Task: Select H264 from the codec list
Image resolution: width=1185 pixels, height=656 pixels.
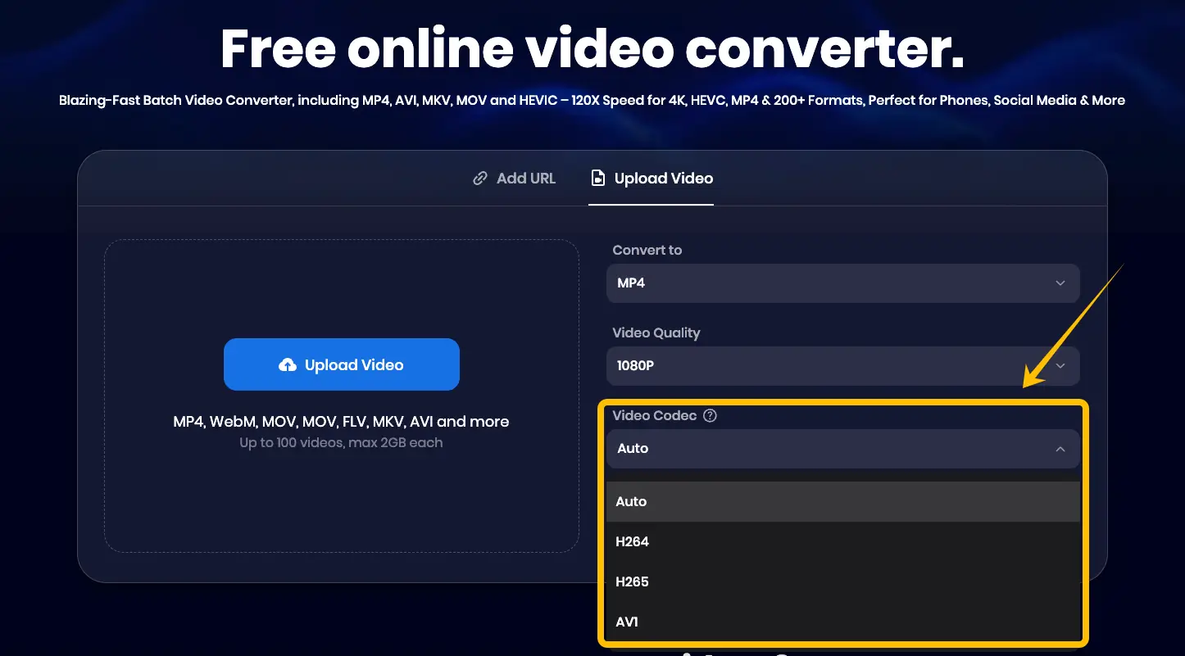Action: tap(632, 541)
